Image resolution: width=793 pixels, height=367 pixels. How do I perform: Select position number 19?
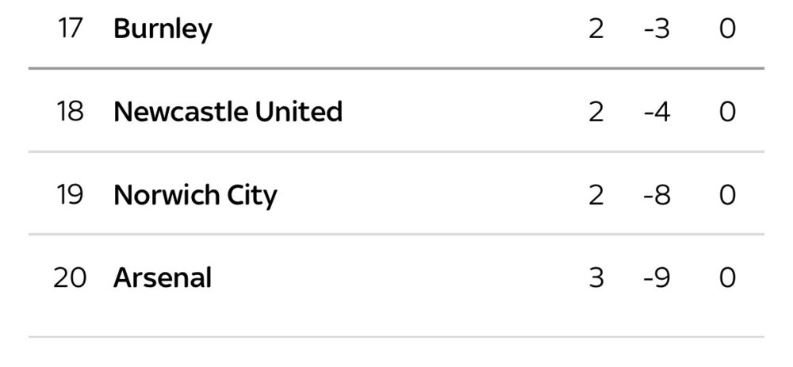coord(70,195)
